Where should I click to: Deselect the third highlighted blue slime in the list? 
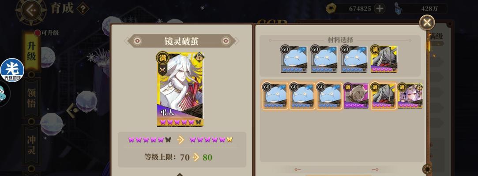tap(329, 96)
